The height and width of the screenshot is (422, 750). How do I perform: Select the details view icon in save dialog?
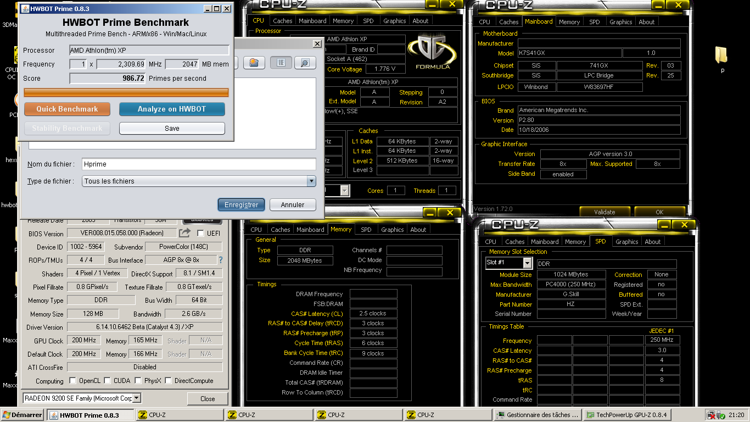coord(305,63)
